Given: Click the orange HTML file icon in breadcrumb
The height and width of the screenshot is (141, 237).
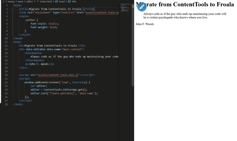Looking at the screenshot, I should pos(38,1).
